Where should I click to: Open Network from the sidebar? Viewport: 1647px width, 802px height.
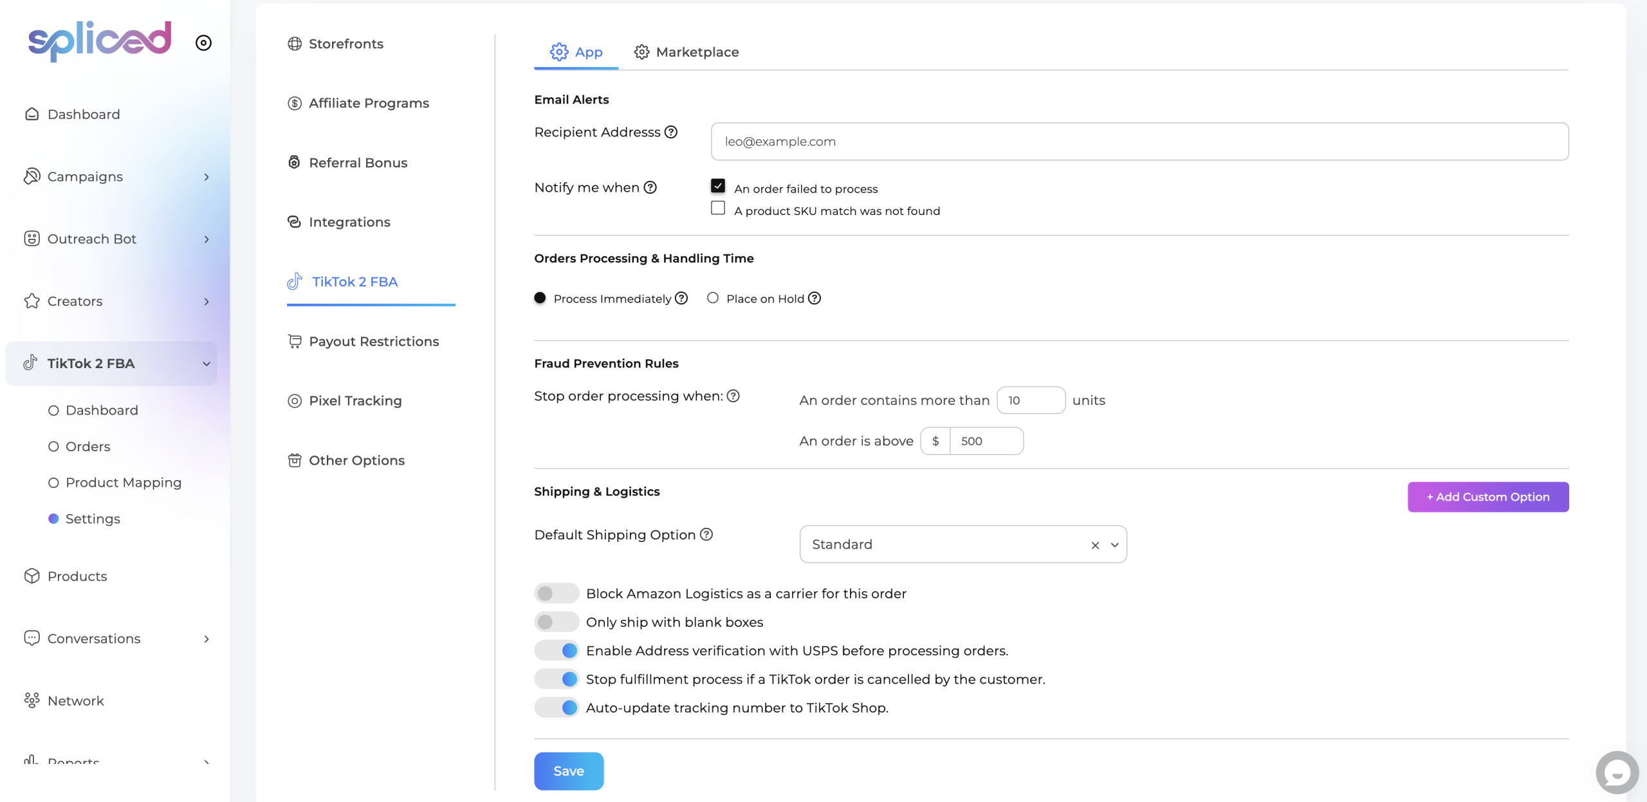point(75,700)
